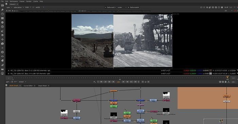238x124 pixels.
Task: Toggle the lock icon beside playback frame range
Action: (225, 82)
